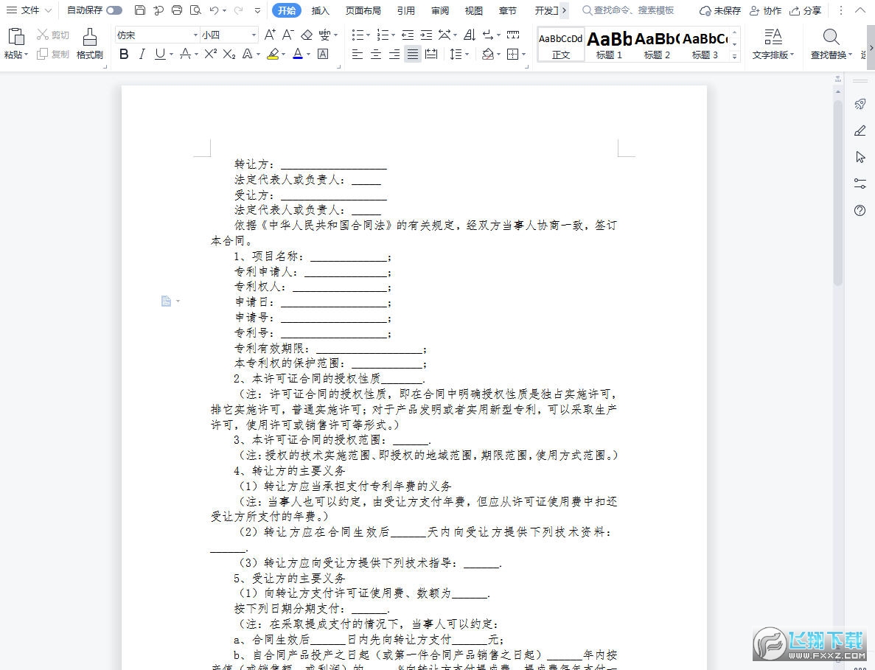Toggle superscript X²
Image resolution: width=875 pixels, height=670 pixels.
(x=210, y=54)
